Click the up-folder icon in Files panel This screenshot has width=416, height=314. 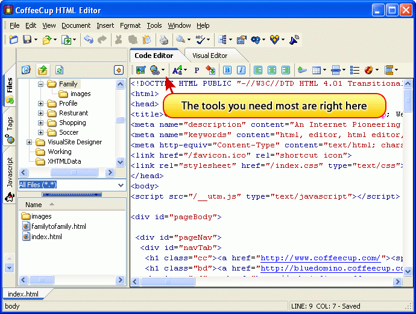pyautogui.click(x=42, y=70)
